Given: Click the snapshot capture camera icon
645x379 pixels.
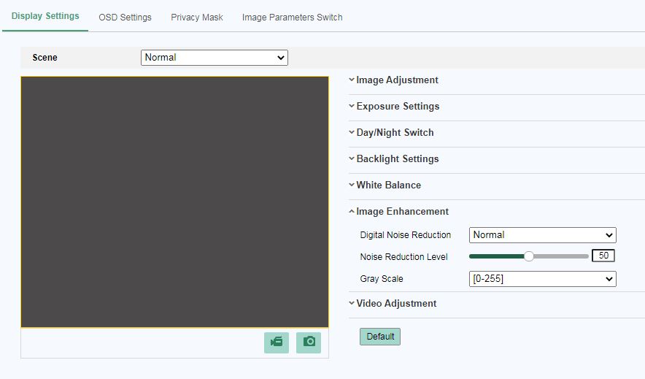Looking at the screenshot, I should point(309,342).
